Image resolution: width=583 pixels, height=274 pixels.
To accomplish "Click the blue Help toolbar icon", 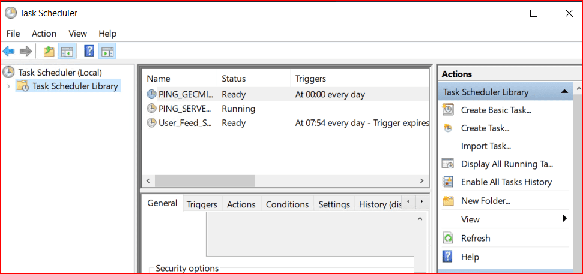I will 89,52.
